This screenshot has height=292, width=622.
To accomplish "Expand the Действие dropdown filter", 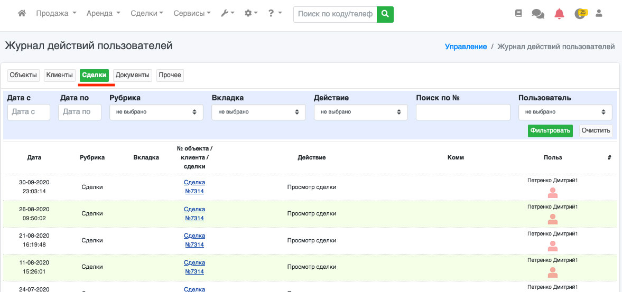I will point(360,112).
